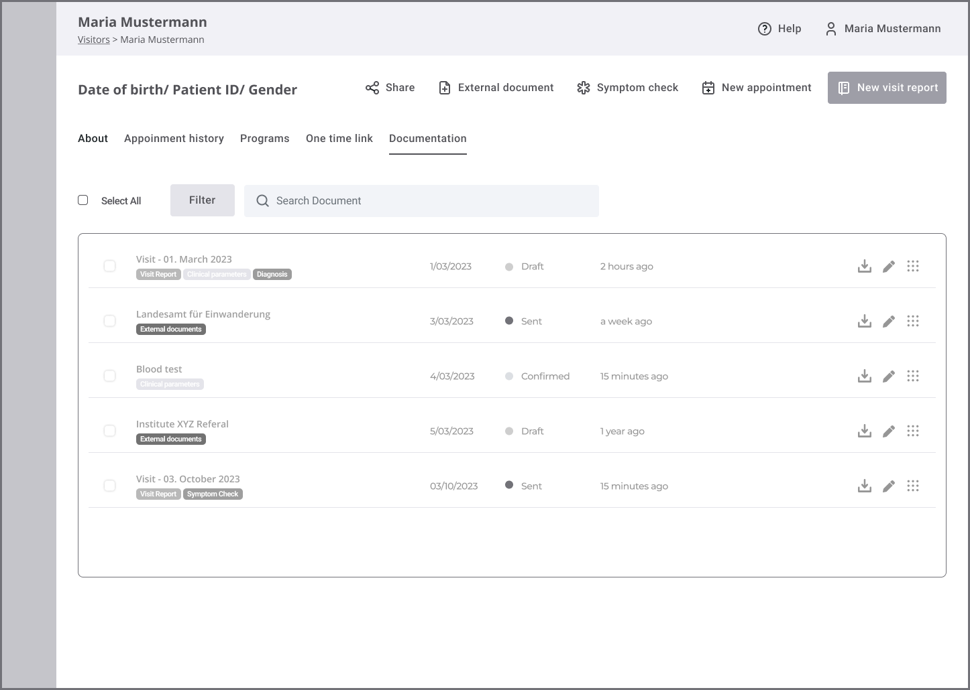
Task: Open grid menu for Blood test row
Action: tap(913, 376)
